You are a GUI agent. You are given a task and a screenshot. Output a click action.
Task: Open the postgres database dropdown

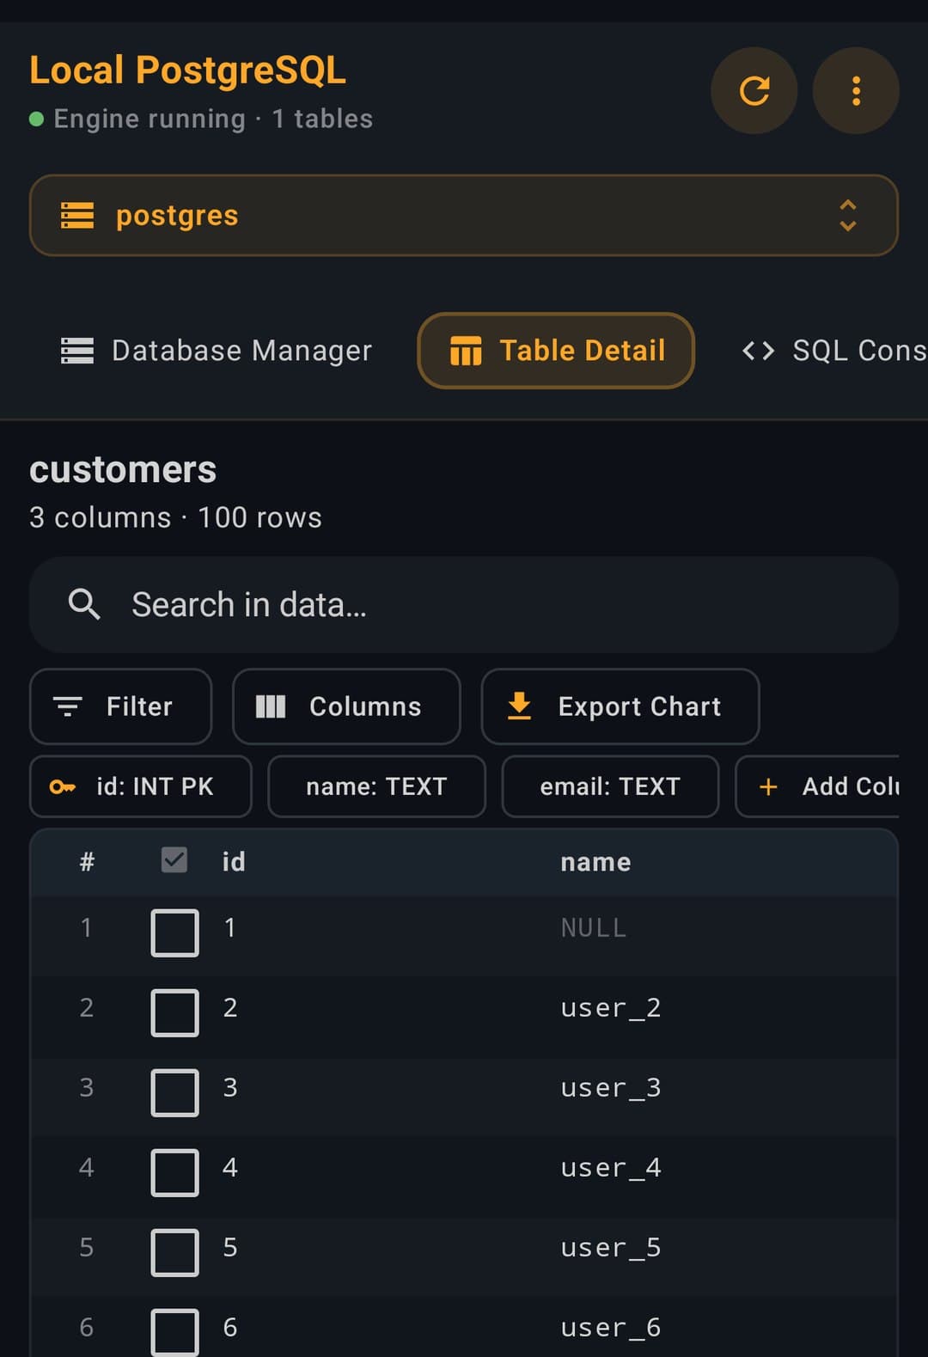pyautogui.click(x=464, y=215)
